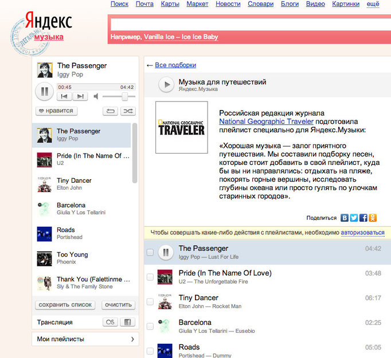
Task: Open 'Поиск' in top navigation
Action: [119, 4]
